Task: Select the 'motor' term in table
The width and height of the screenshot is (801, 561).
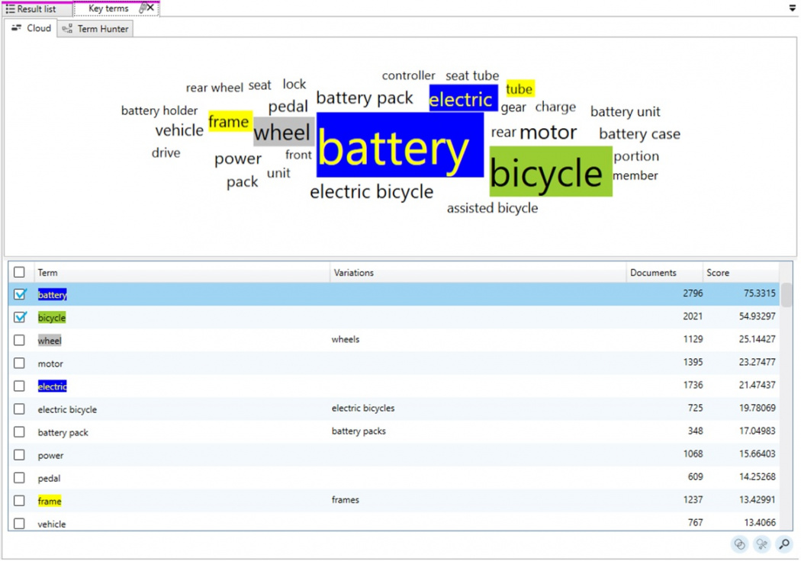Action: [x=50, y=364]
